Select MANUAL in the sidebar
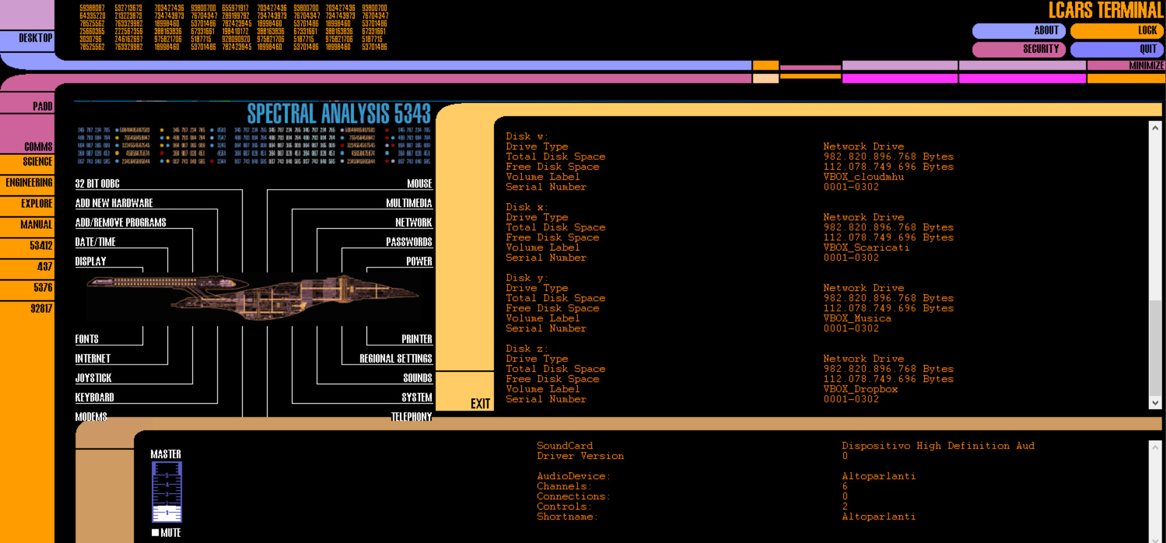Screen dimensions: 1166x543 (x=27, y=227)
